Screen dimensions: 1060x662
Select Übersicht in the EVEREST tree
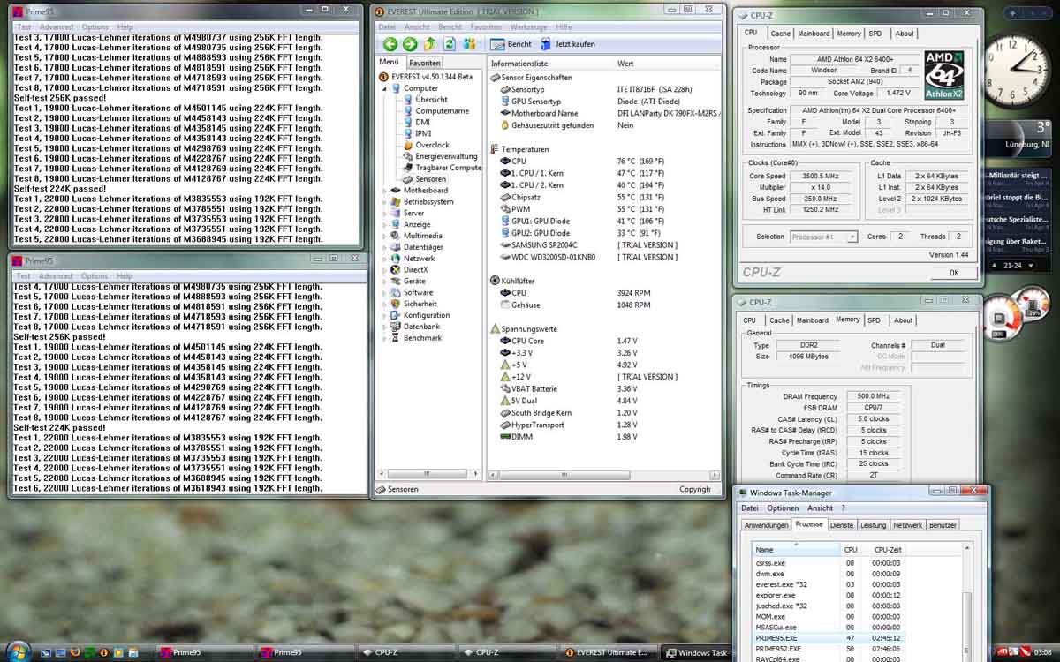click(x=431, y=100)
